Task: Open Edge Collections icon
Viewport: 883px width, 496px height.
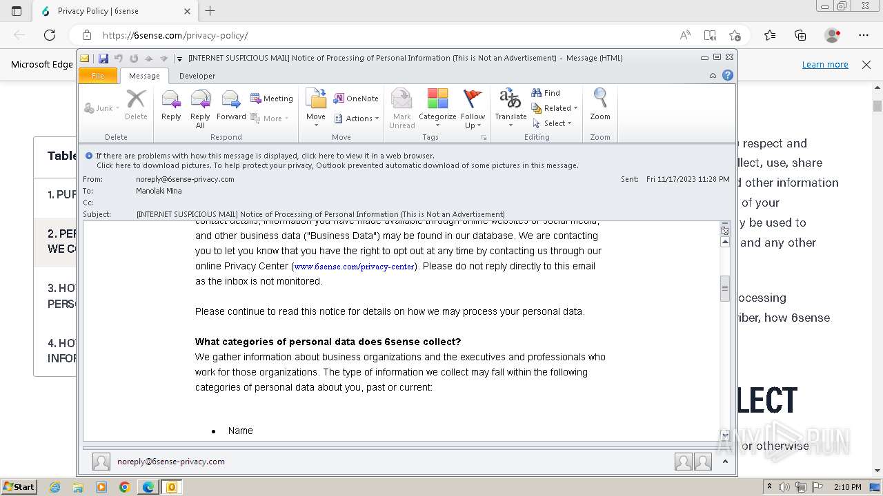Action: coord(800,35)
